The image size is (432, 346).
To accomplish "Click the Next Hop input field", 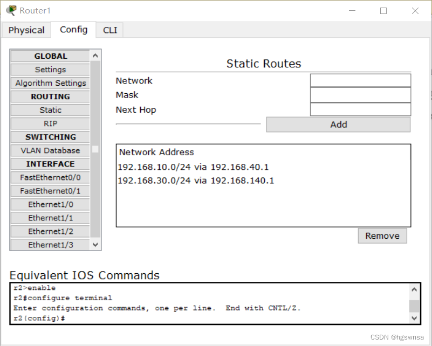I will click(360, 109).
